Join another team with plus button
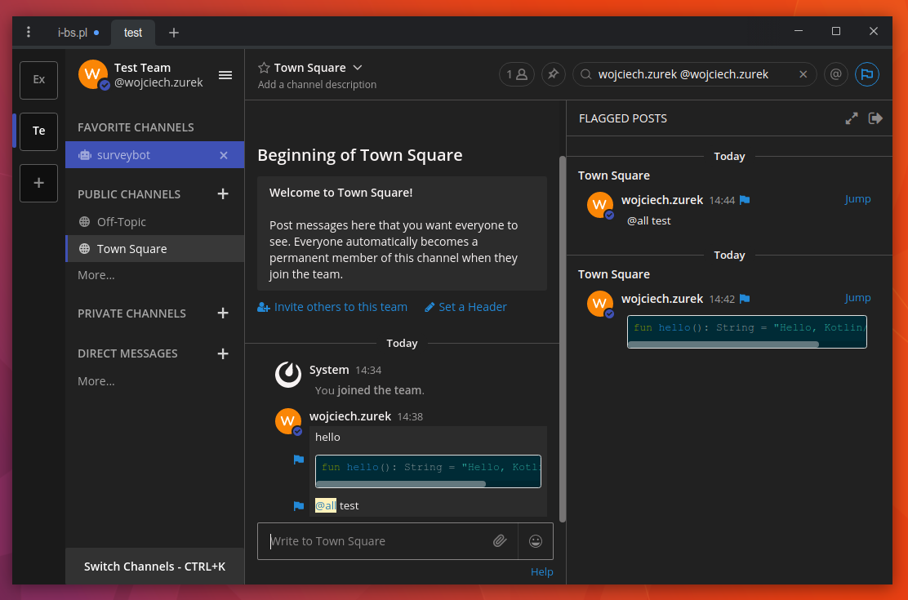 pos(39,183)
